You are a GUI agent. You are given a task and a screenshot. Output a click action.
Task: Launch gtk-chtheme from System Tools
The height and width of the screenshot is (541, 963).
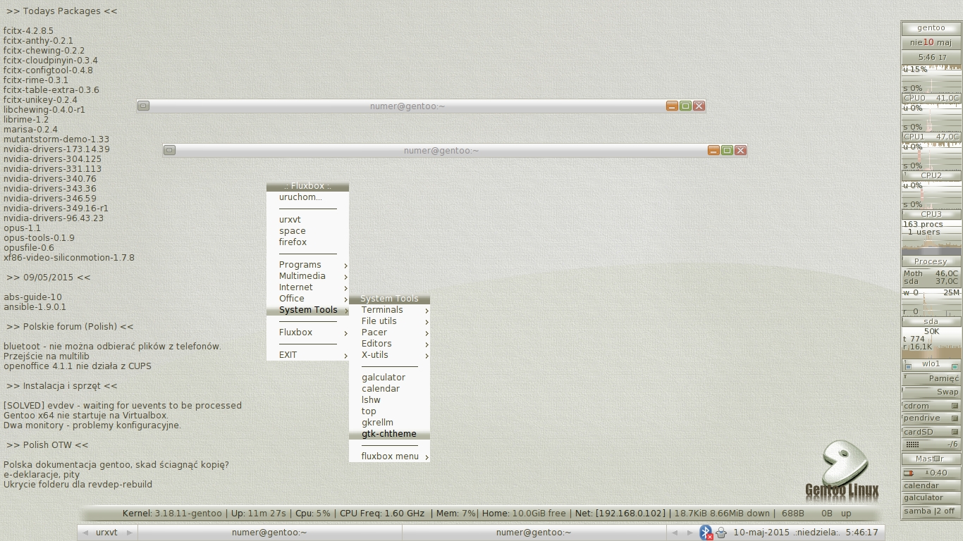tap(389, 434)
